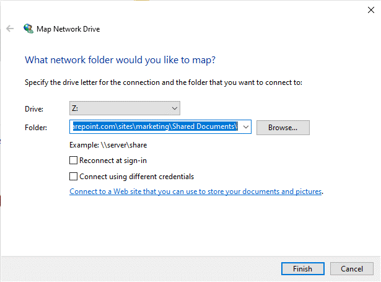Click the Example \\server\share text
The image size is (381, 282).
108,145
